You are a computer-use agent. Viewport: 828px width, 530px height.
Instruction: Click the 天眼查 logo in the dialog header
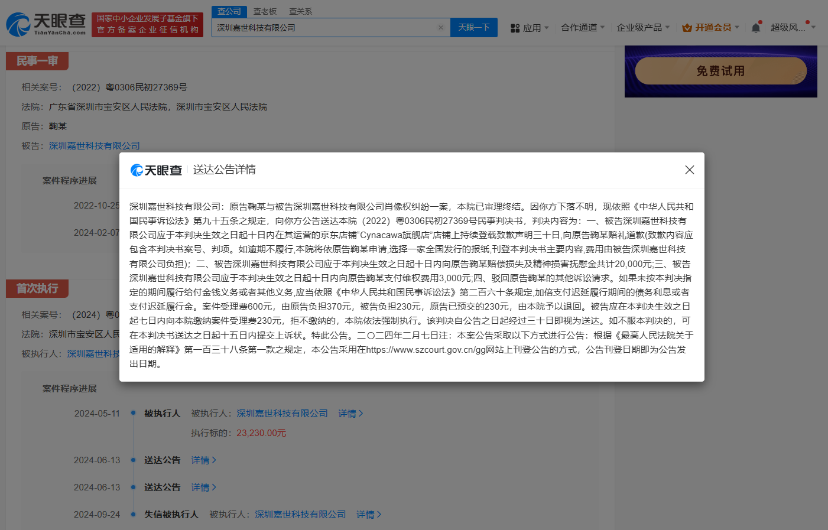point(156,170)
